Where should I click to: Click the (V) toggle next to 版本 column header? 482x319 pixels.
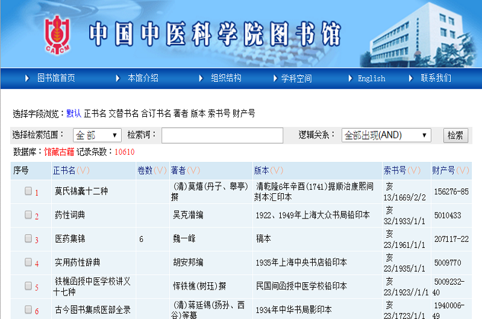pyautogui.click(x=277, y=170)
